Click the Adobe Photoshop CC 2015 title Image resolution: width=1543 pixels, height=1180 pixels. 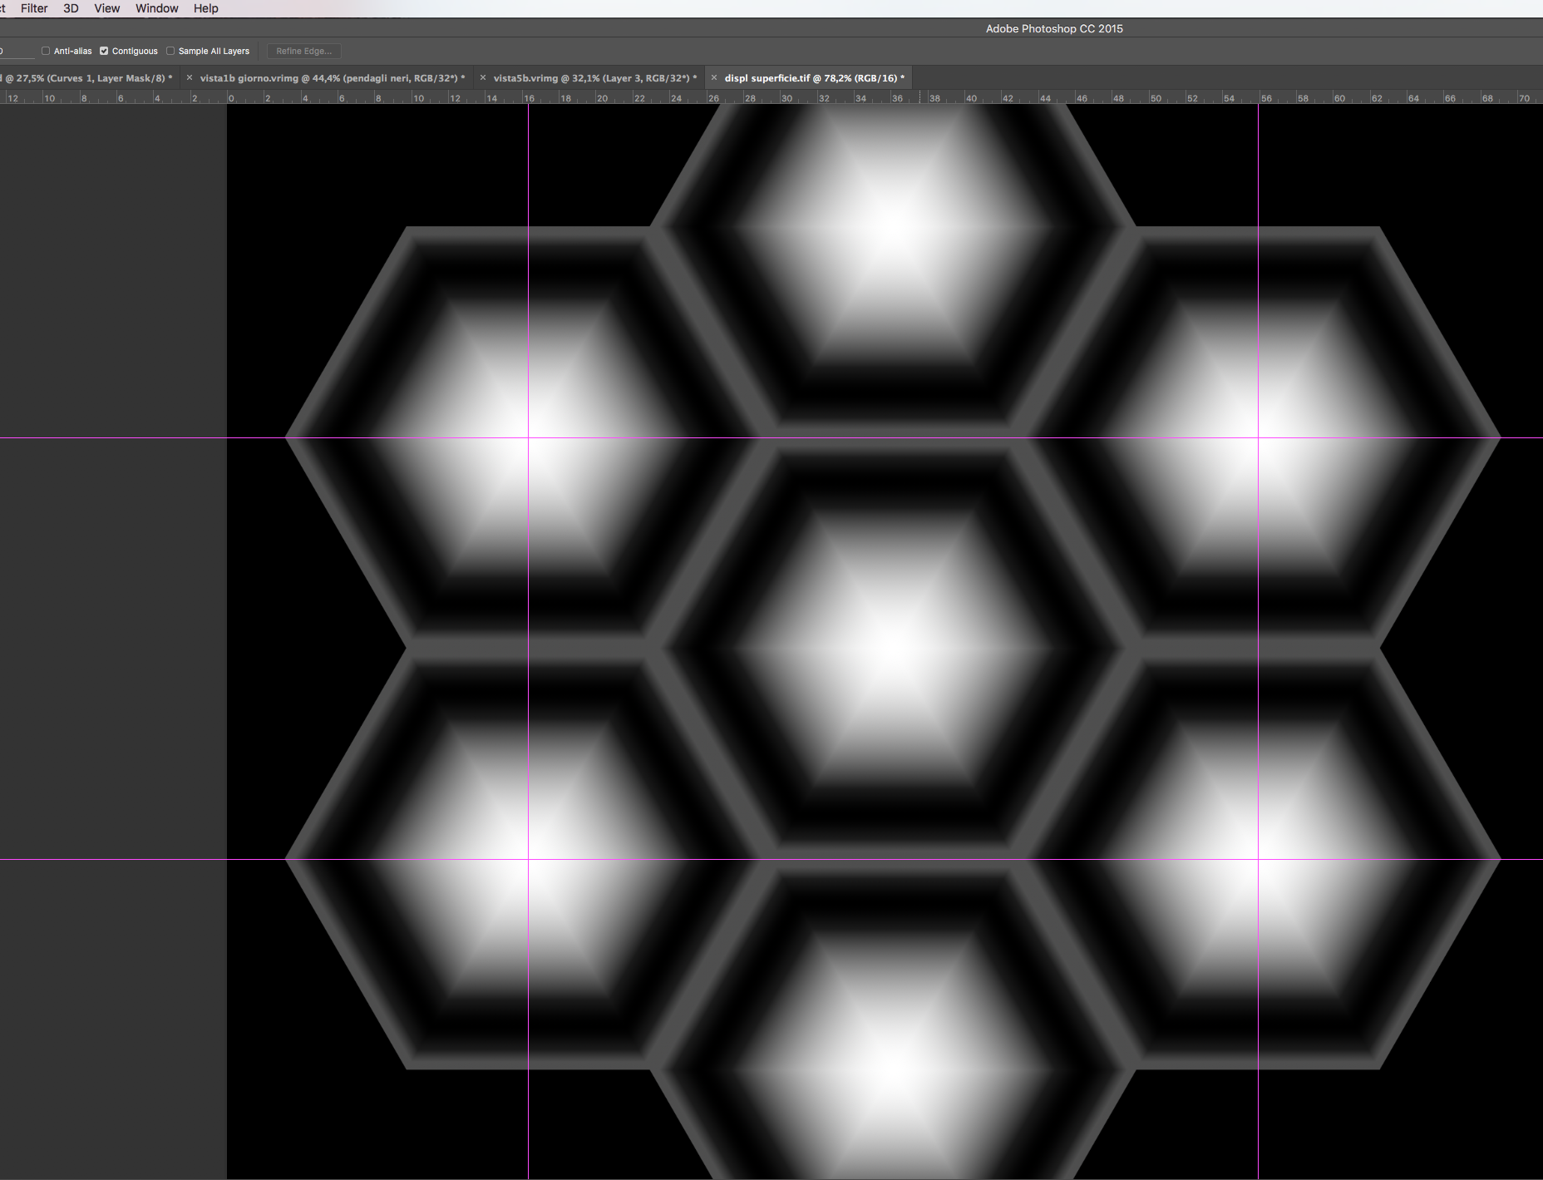tap(1054, 28)
